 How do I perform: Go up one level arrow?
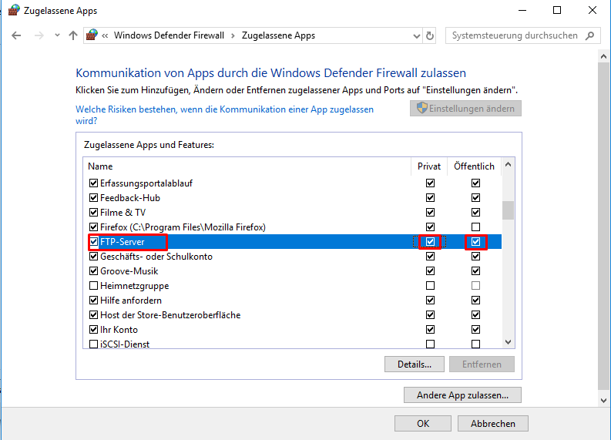pos(73,35)
